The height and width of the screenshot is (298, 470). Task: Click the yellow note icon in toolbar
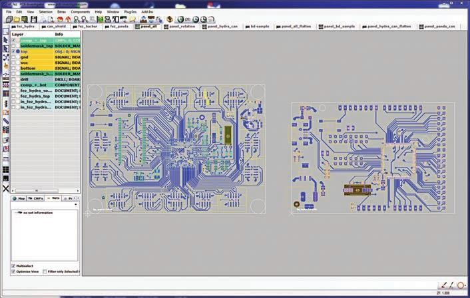(132, 19)
